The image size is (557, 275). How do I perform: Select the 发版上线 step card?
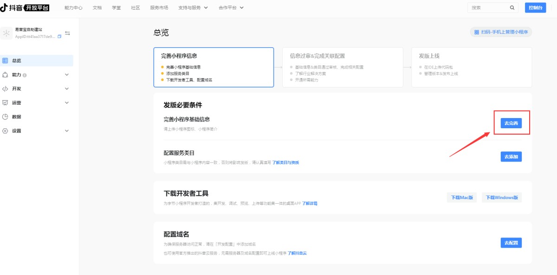click(x=472, y=67)
